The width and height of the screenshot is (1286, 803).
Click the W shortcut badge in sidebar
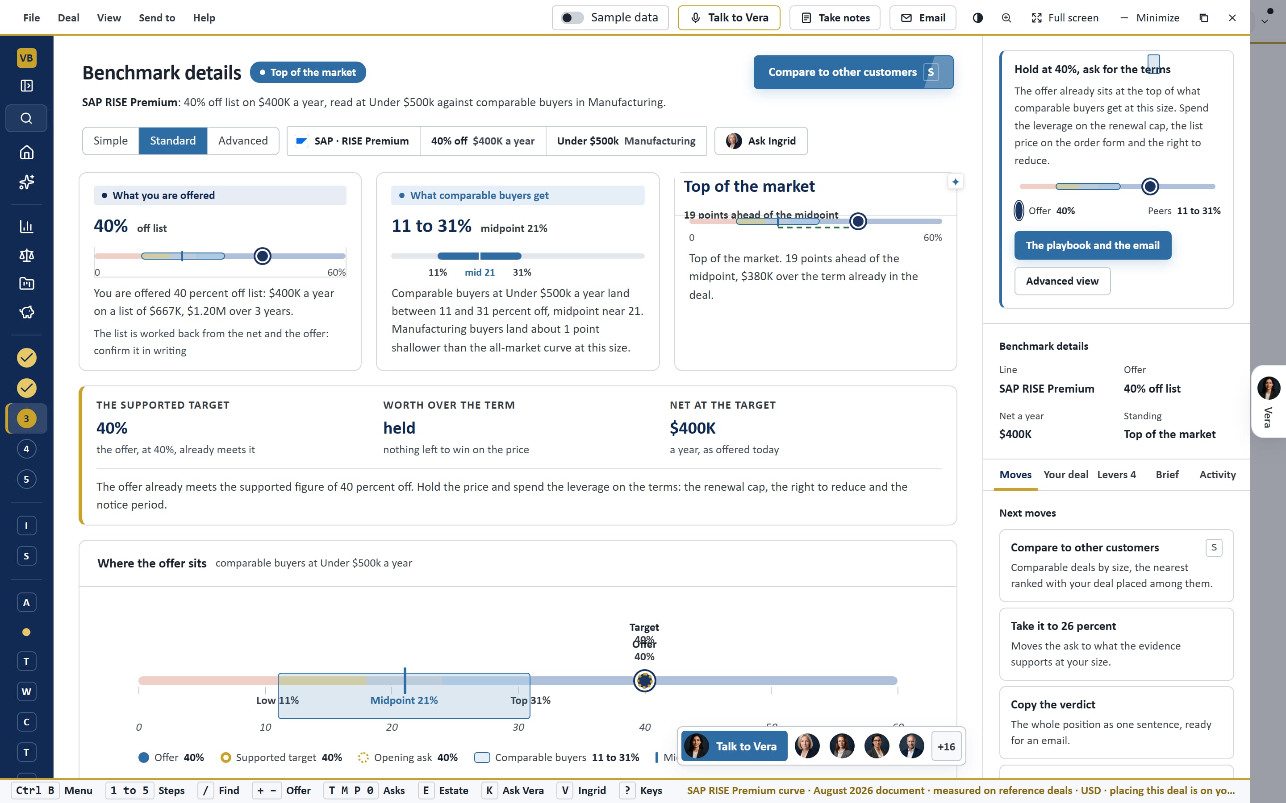(x=26, y=691)
